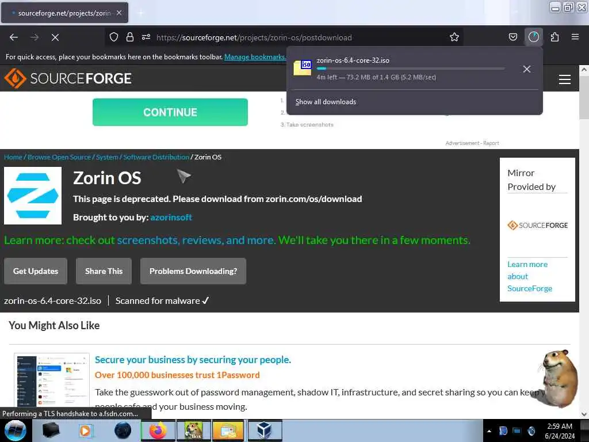
Task: Open the VirtualBox cube taskbar icon
Action: pyautogui.click(x=265, y=430)
